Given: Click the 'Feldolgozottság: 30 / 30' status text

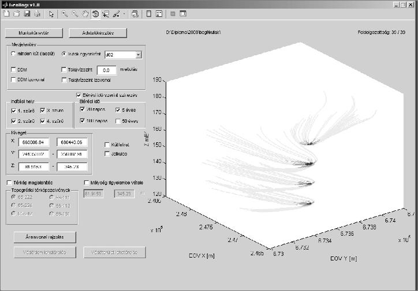Looking at the screenshot, I should [x=381, y=32].
